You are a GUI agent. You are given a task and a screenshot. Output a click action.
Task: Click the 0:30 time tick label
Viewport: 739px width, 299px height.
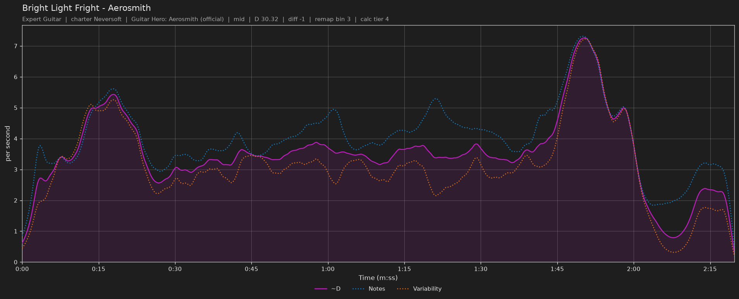(x=175, y=269)
